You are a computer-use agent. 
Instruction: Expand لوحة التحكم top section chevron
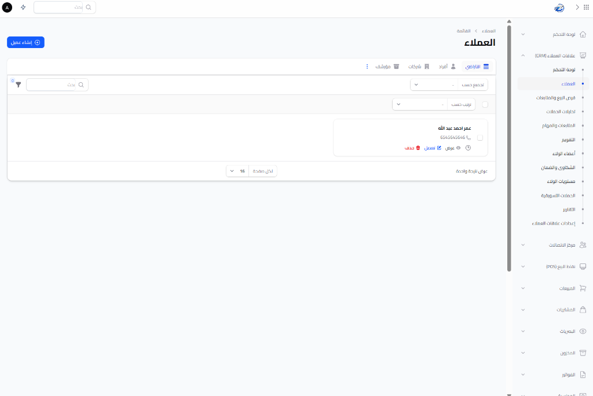click(523, 34)
